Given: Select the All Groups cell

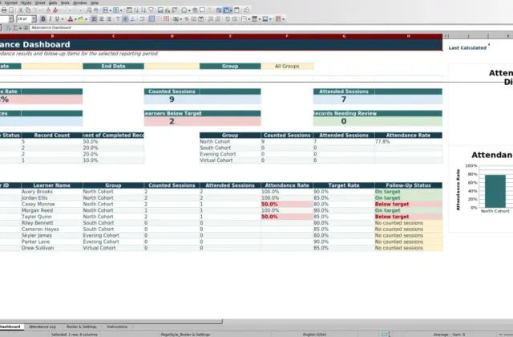Looking at the screenshot, I should point(287,66).
